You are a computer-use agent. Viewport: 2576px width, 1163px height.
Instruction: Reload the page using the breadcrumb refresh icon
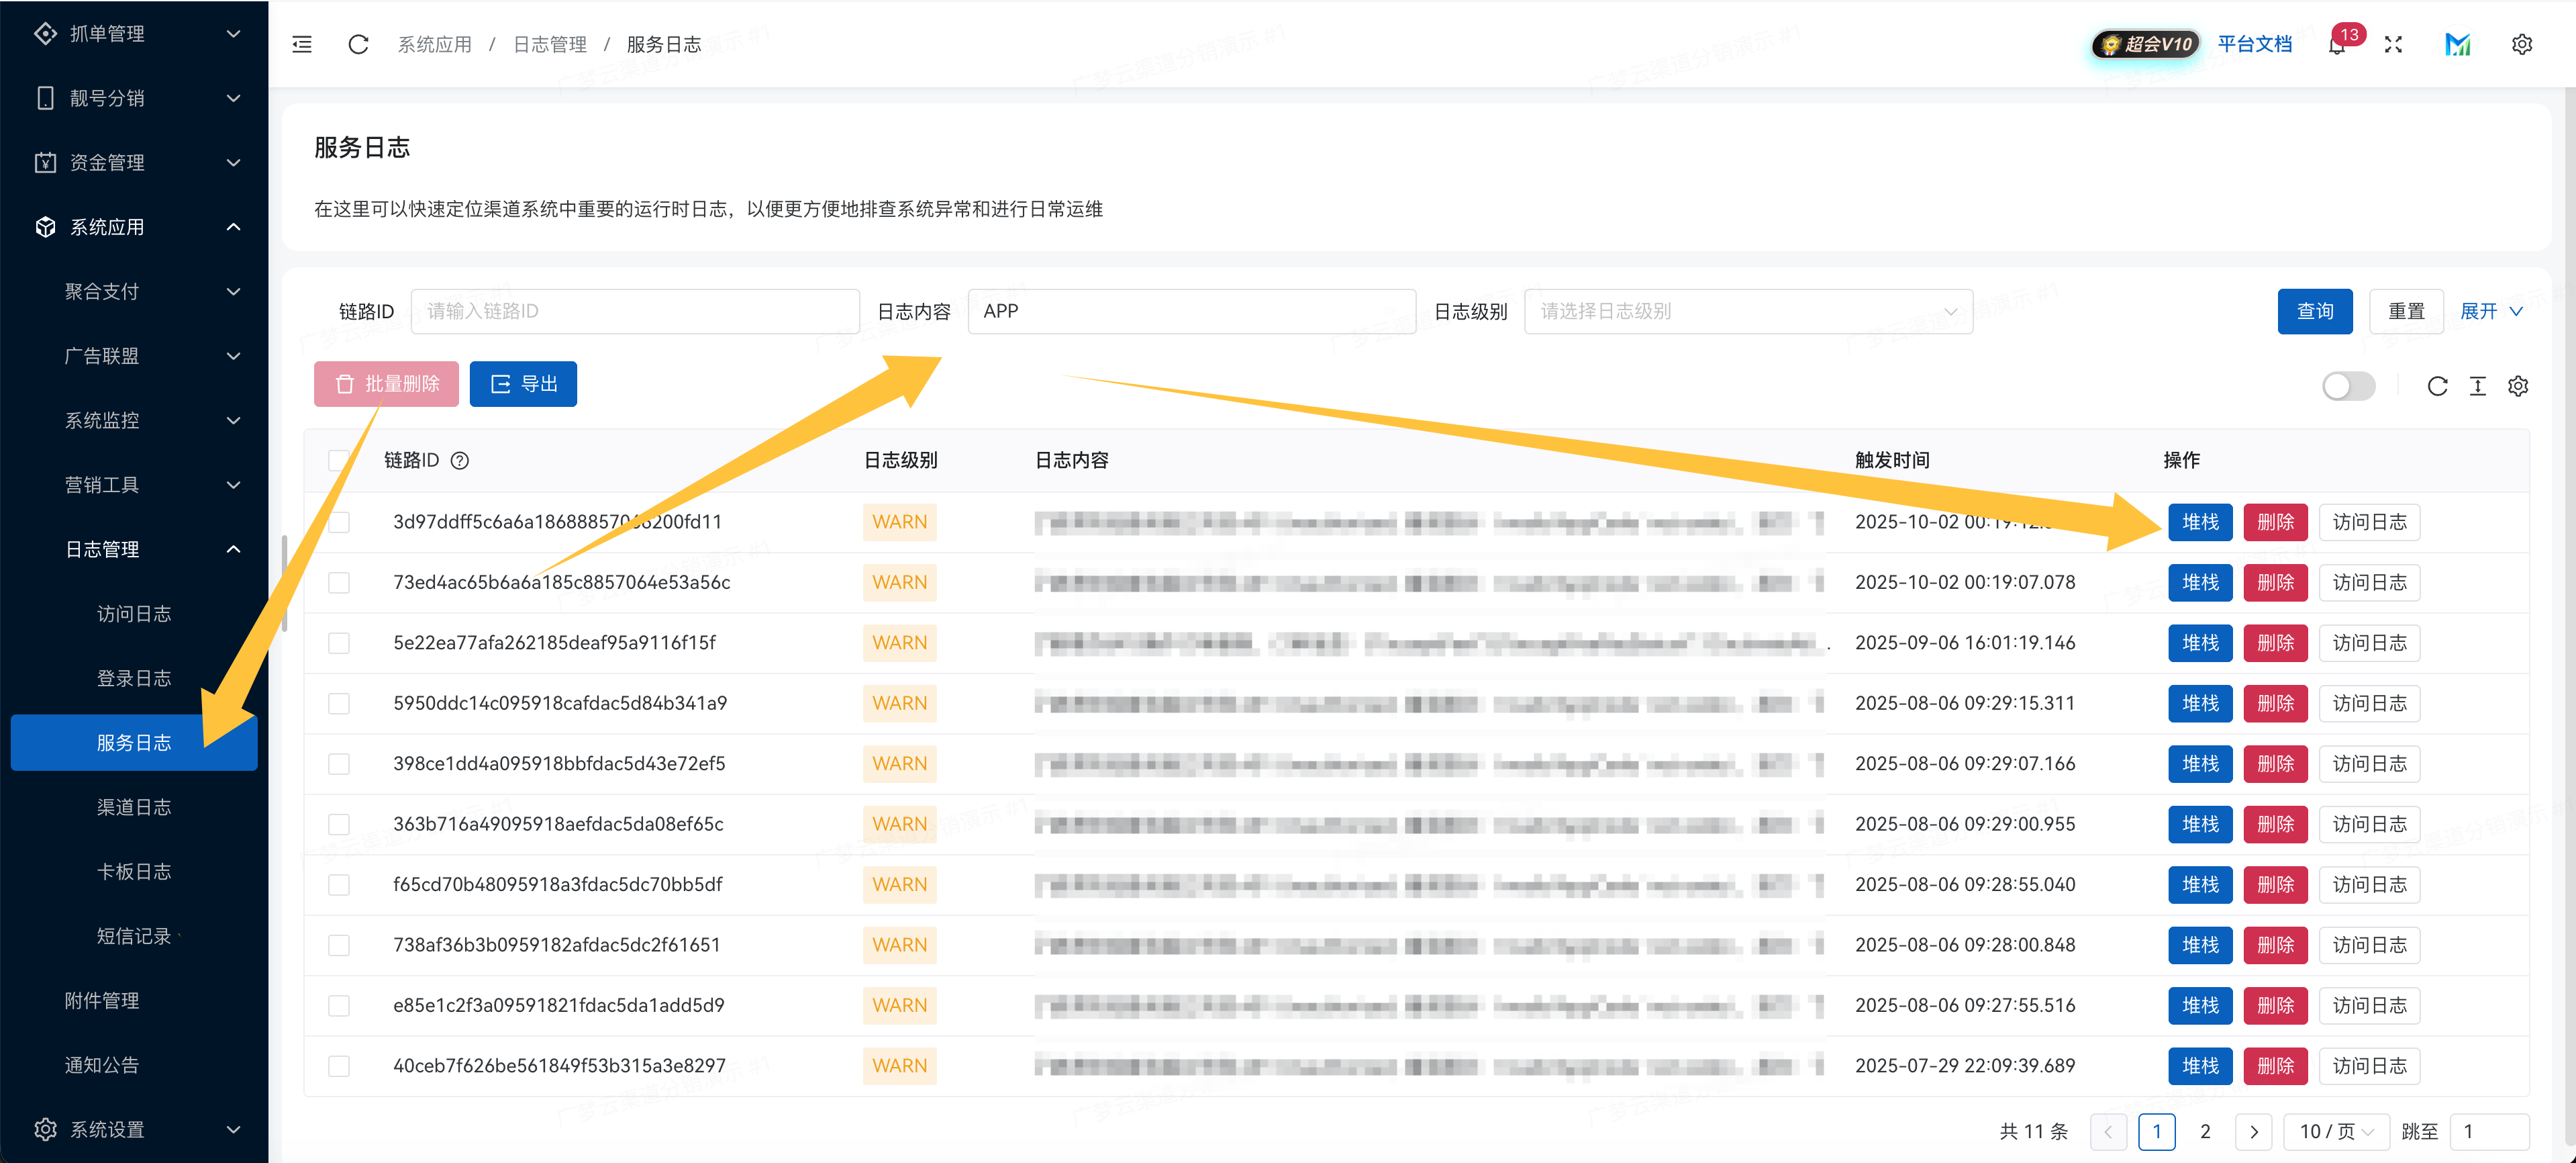pyautogui.click(x=358, y=44)
